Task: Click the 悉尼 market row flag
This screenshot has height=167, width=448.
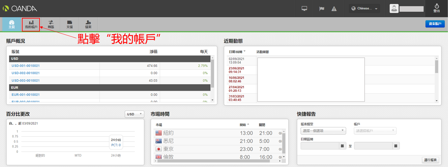Action: (158, 141)
